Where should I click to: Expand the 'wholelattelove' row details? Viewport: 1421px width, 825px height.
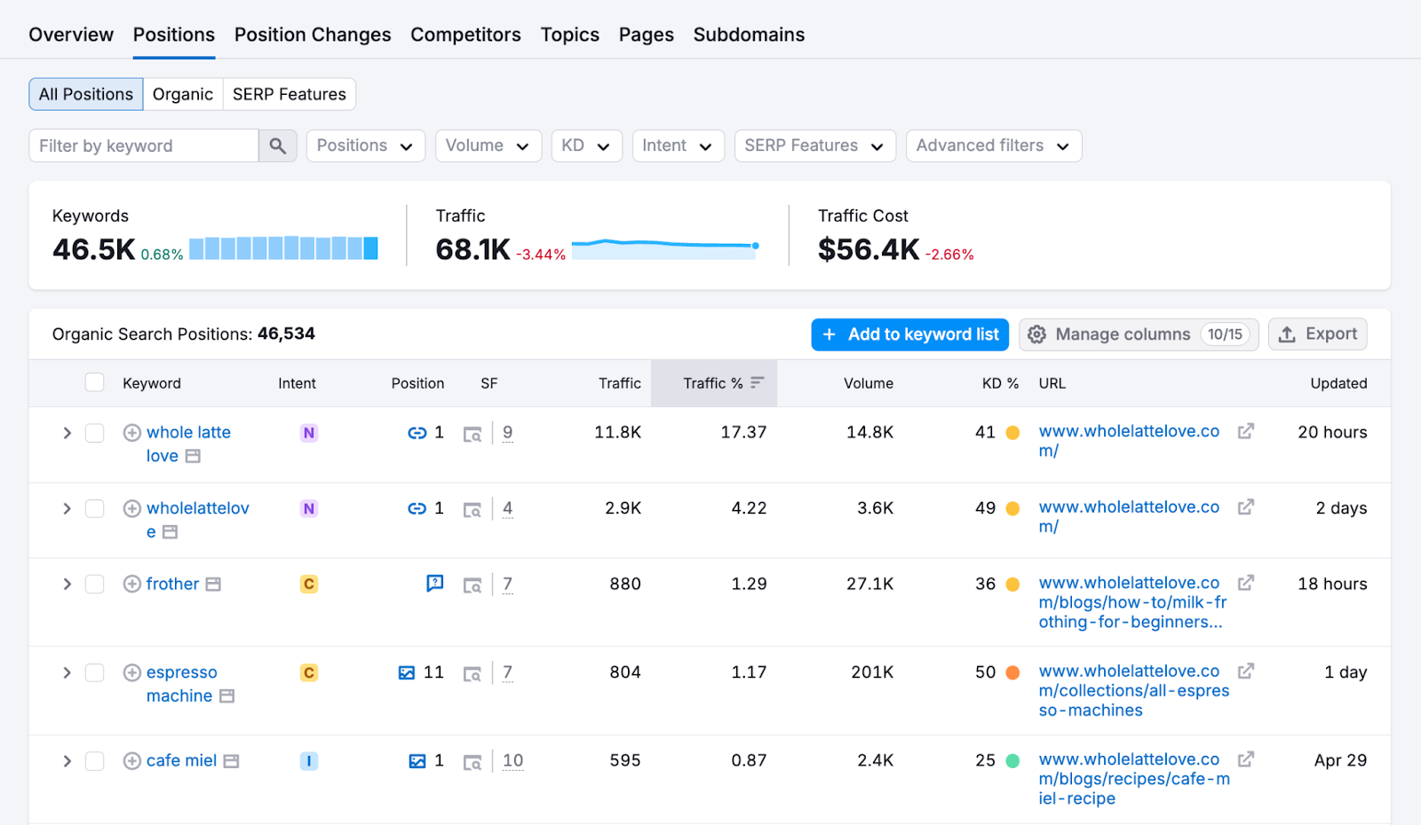(67, 508)
